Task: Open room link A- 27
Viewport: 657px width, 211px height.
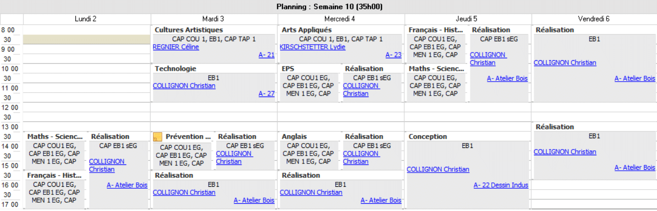Action: [266, 94]
